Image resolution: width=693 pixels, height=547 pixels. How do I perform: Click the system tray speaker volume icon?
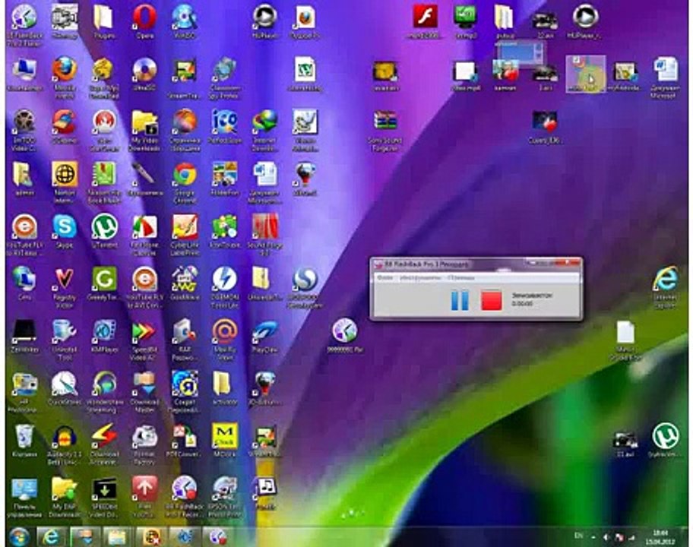606,537
